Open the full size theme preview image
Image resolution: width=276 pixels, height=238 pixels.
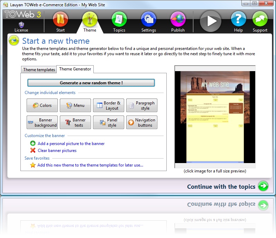tap(215, 117)
